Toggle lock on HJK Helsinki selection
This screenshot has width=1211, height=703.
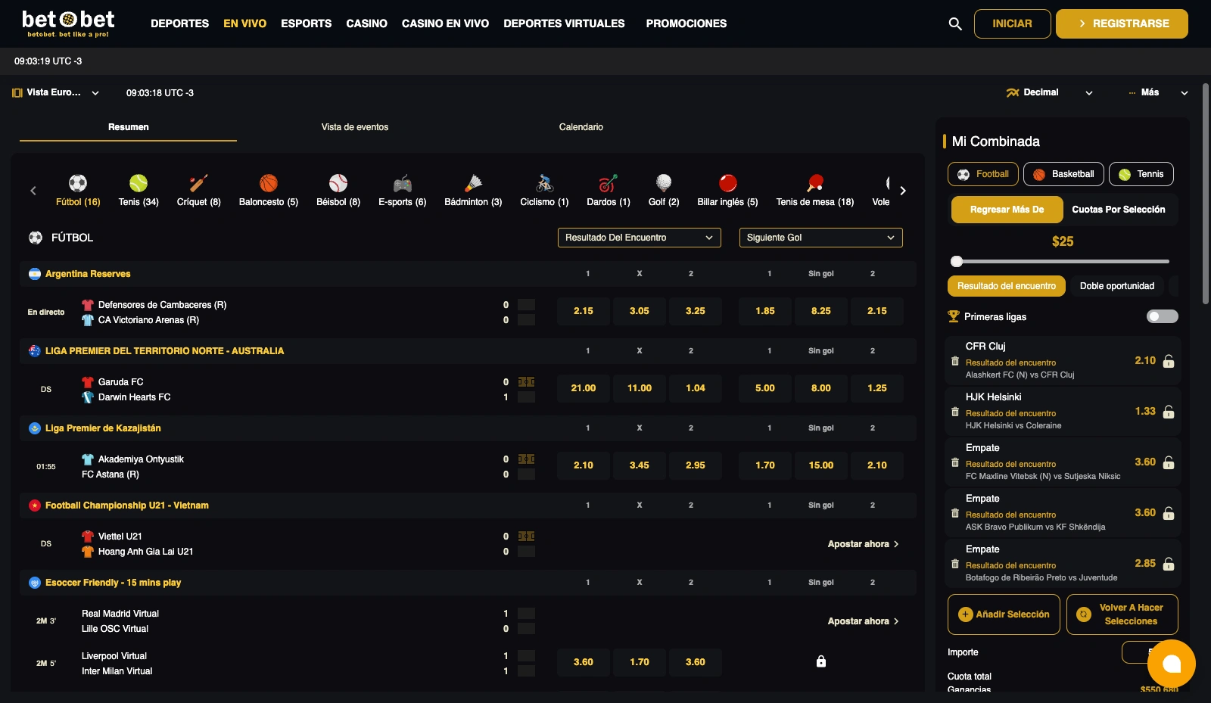click(x=1169, y=412)
